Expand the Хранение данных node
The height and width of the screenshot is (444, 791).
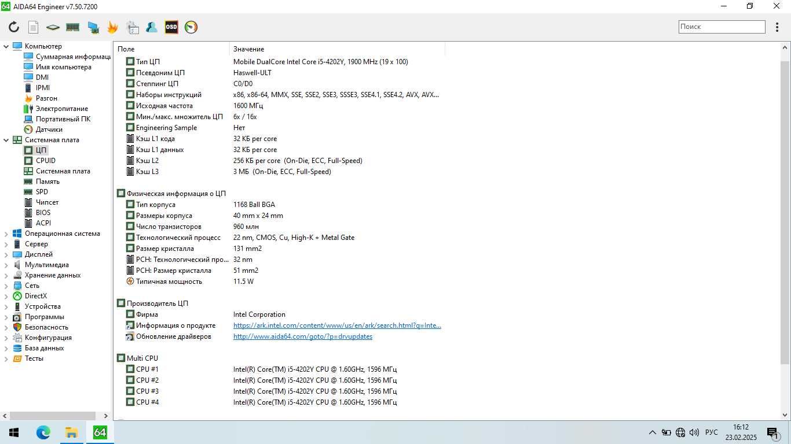pyautogui.click(x=6, y=275)
